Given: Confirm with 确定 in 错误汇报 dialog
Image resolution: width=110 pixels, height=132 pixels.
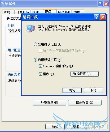Looking at the screenshot, I should click(72, 90).
